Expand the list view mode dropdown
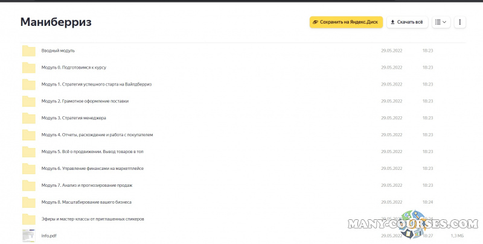Viewport: 483px width, 244px height. click(441, 22)
